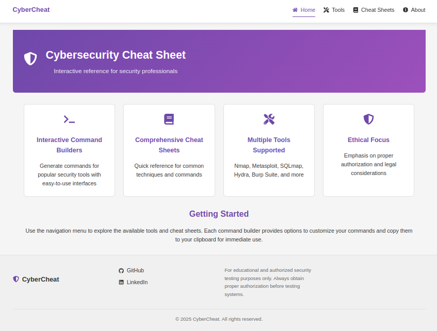Viewport: 437px width, 331px height.
Task: Follow the GitHub text link in footer
Action: pyautogui.click(x=135, y=270)
